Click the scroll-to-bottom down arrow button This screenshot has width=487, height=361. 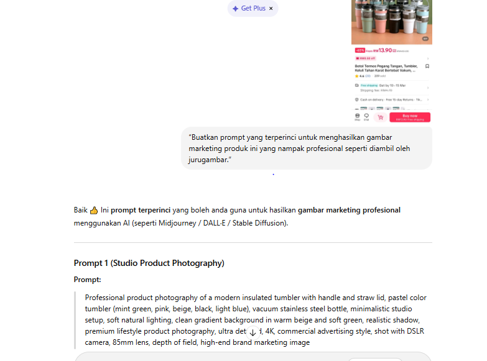(253, 332)
